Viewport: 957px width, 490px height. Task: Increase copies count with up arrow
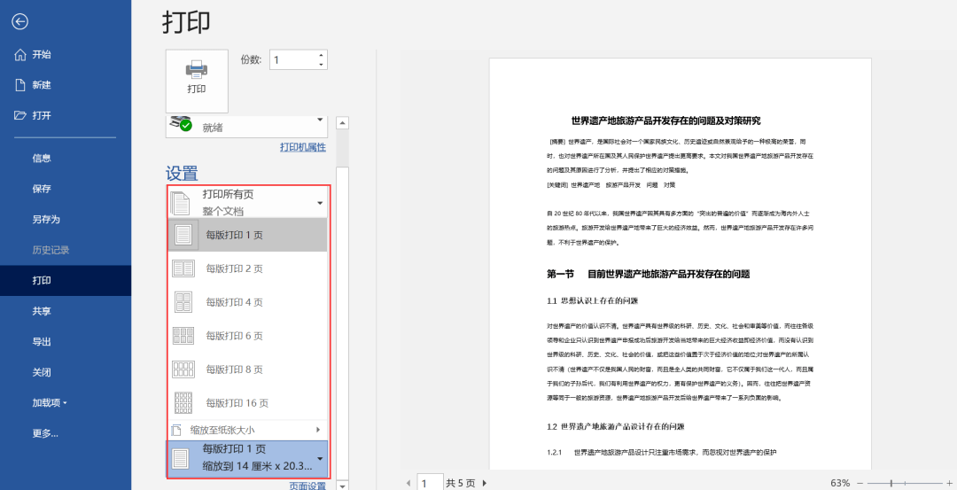pyautogui.click(x=321, y=55)
